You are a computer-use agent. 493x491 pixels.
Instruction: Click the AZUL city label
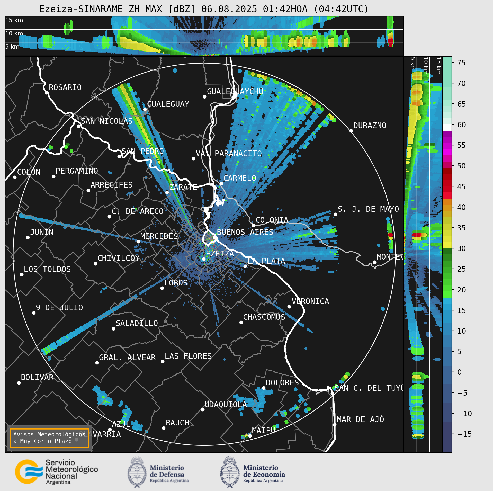pos(121,424)
